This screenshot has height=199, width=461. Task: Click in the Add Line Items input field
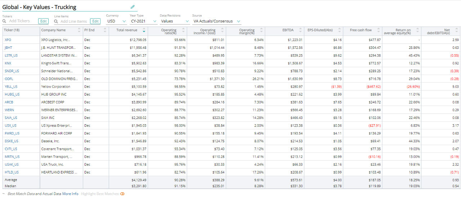tap(74, 21)
